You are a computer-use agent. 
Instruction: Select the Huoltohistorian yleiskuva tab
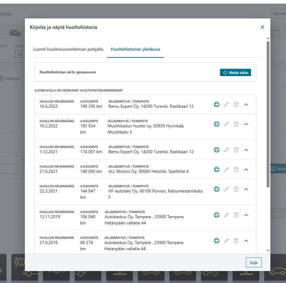135,49
